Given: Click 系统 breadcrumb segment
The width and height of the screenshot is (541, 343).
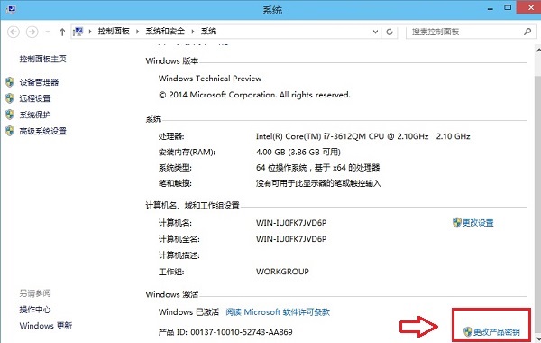Looking at the screenshot, I should point(208,32).
